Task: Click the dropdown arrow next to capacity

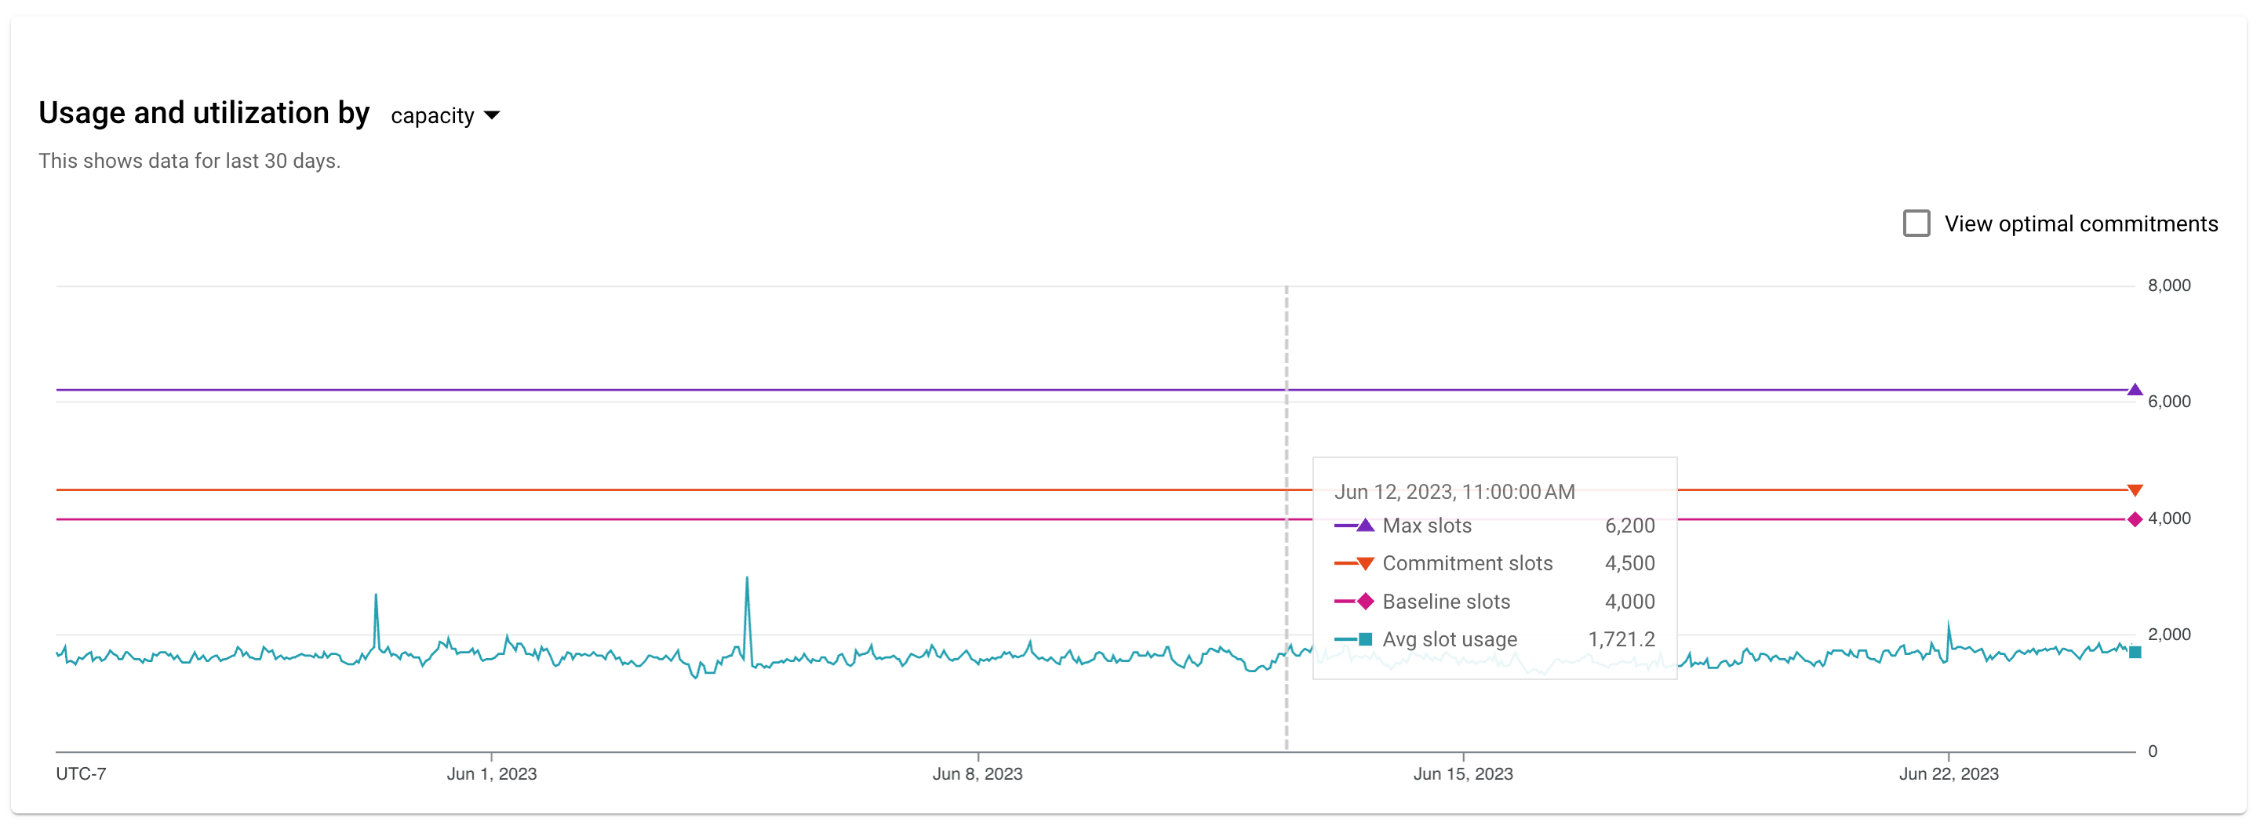Action: tap(492, 115)
